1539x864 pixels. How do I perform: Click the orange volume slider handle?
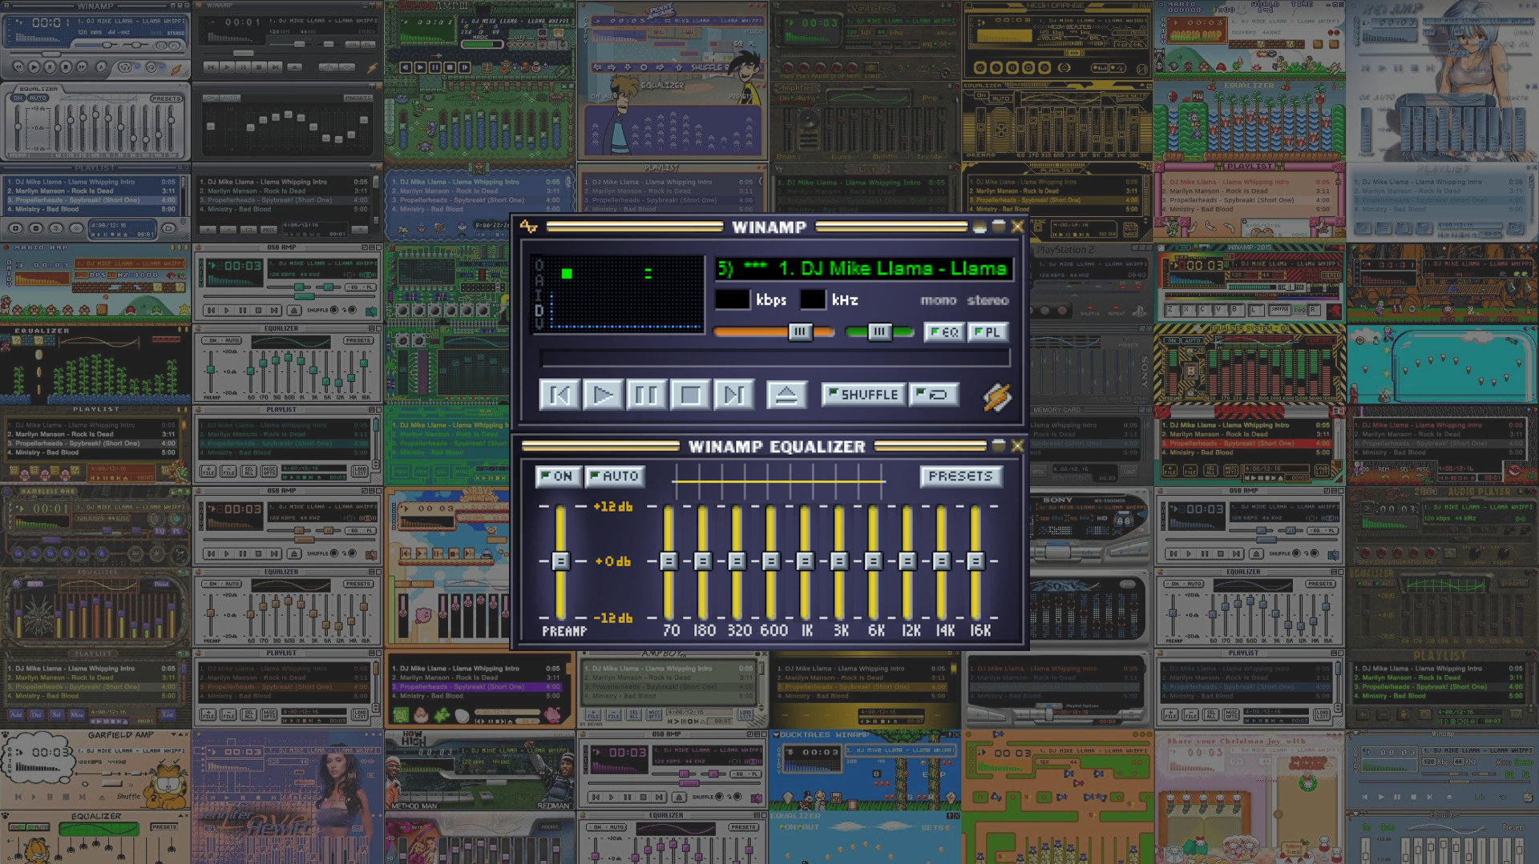coord(800,332)
